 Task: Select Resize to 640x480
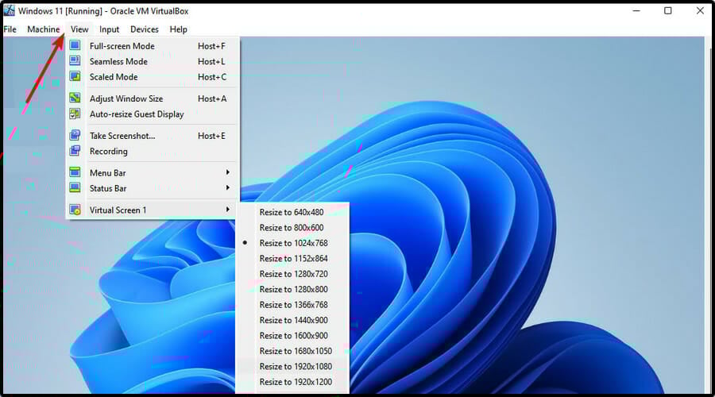tap(292, 213)
